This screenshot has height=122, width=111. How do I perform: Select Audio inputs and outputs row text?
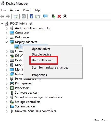(x=32, y=28)
